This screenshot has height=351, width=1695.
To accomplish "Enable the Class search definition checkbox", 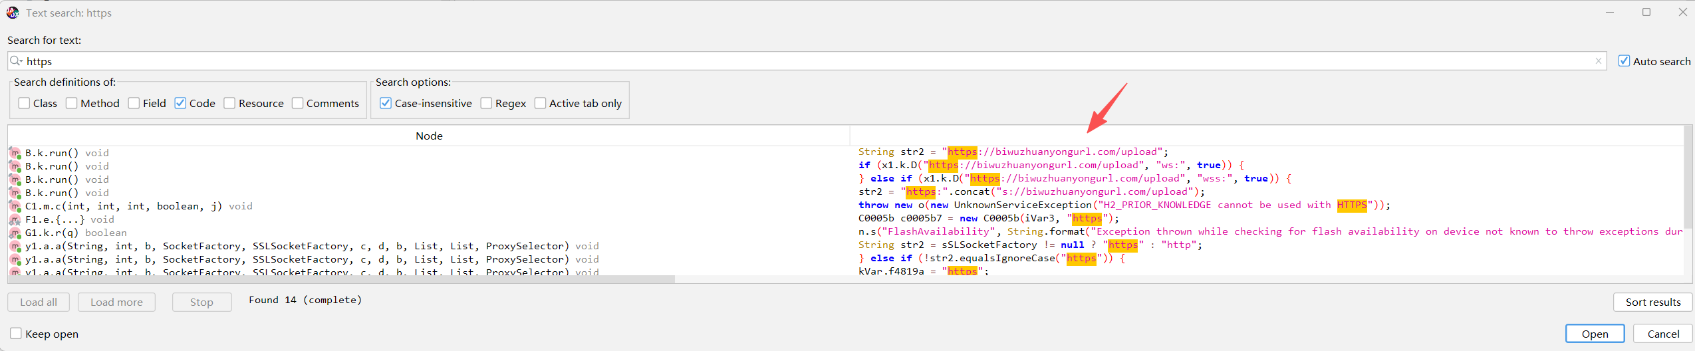I will 24,103.
